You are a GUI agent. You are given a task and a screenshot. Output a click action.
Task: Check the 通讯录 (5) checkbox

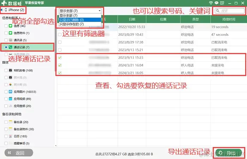pyautogui.click(x=6, y=40)
